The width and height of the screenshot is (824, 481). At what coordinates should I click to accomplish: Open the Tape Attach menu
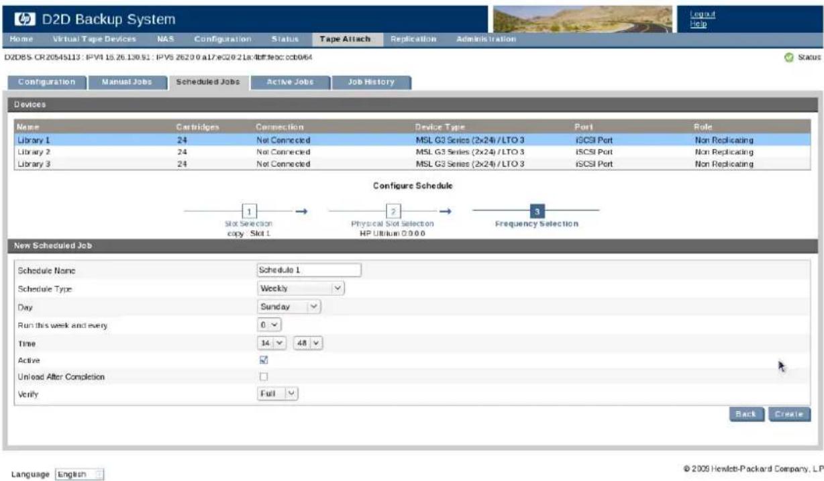pyautogui.click(x=346, y=40)
